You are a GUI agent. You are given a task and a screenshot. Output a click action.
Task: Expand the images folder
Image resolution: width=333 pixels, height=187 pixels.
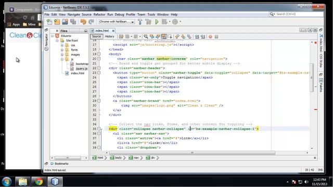tap(62, 55)
